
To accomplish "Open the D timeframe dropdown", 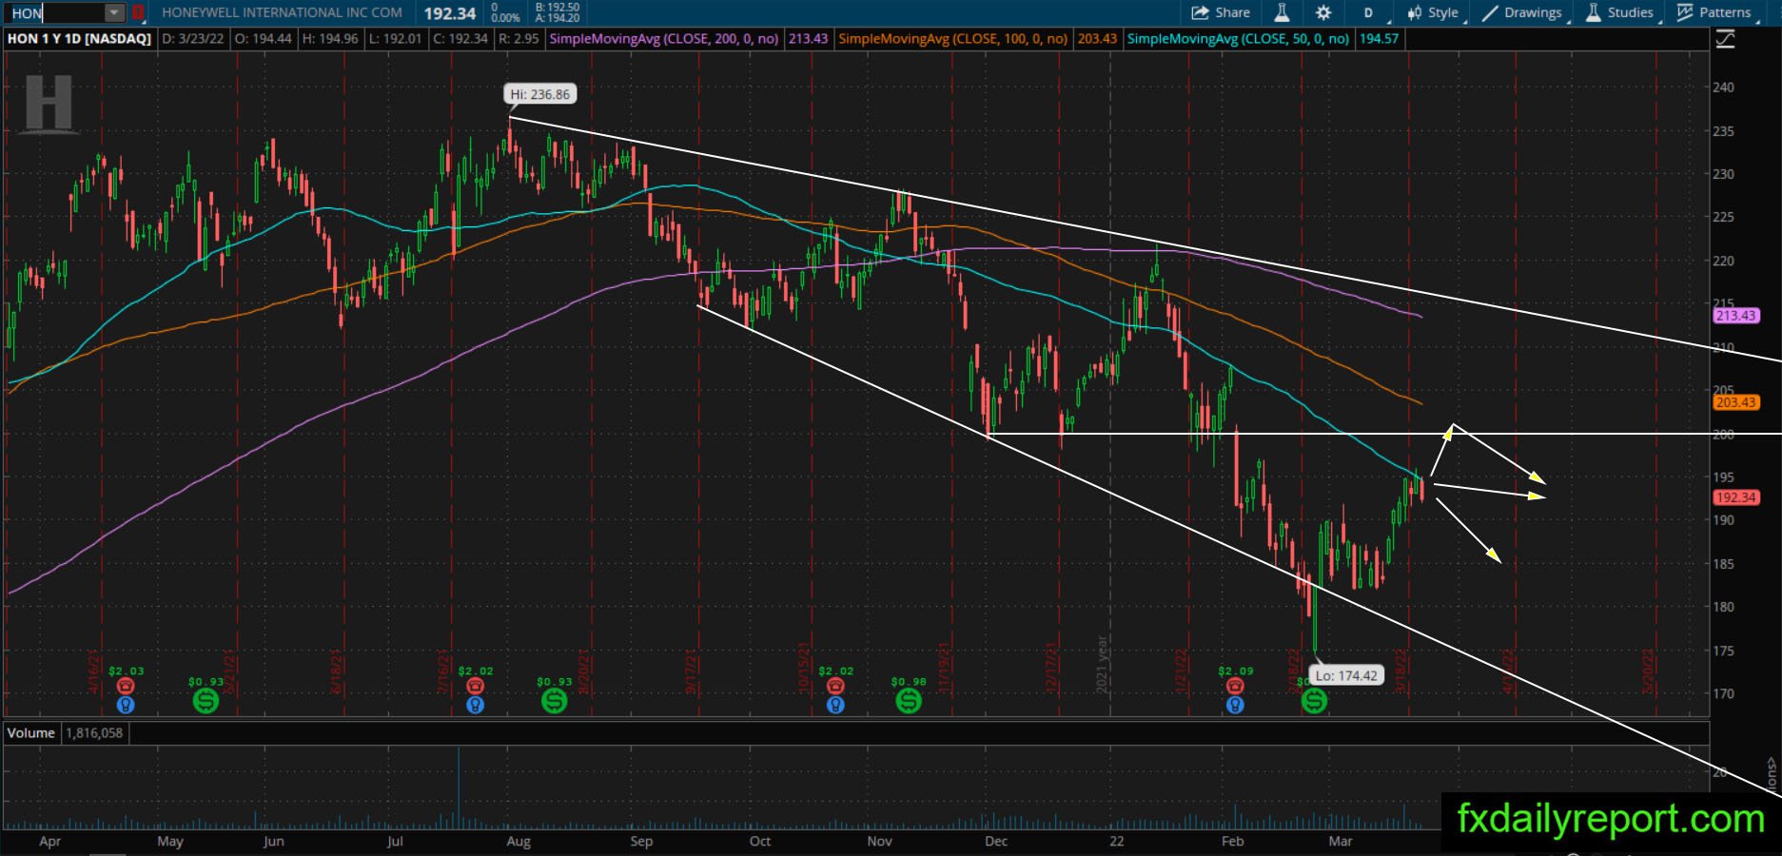I will click(1371, 12).
